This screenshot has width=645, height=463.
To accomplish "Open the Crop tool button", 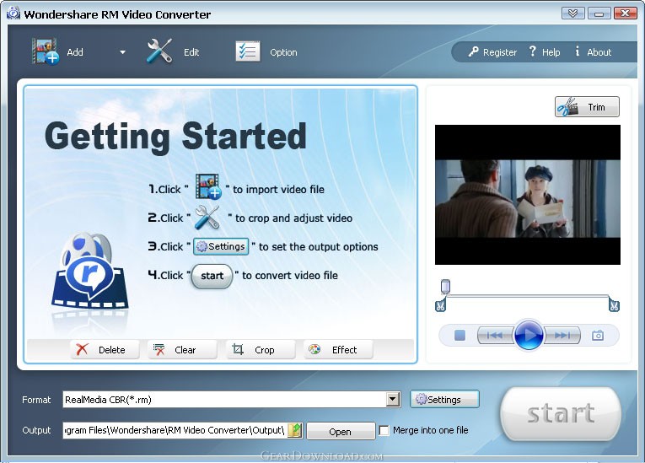I will pos(261,350).
